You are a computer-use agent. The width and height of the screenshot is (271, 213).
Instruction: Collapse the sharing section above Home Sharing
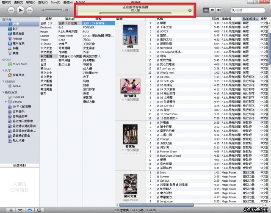(3, 71)
